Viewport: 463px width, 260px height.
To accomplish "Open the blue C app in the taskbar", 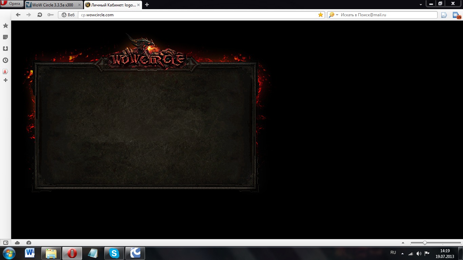I will pyautogui.click(x=135, y=253).
